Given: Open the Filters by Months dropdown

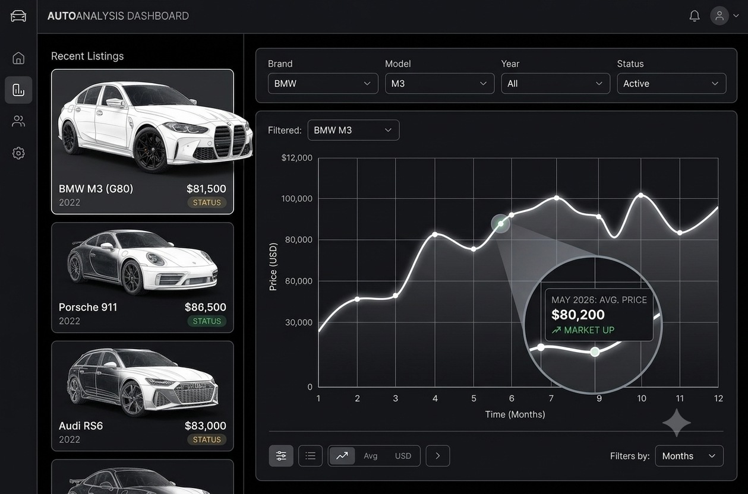Looking at the screenshot, I should [x=689, y=455].
